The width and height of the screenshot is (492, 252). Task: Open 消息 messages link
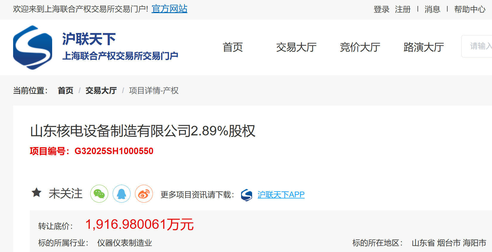click(x=432, y=10)
